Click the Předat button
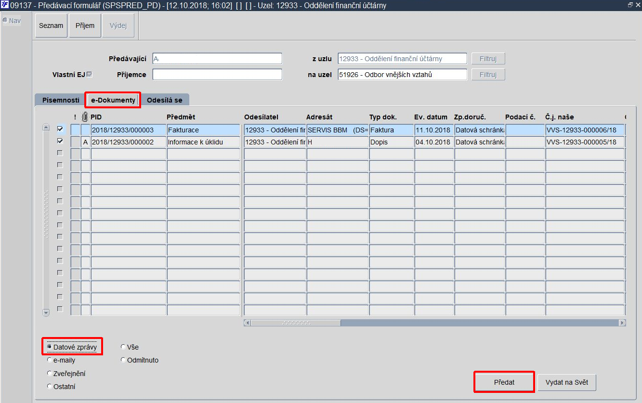Viewport: 642px width, 403px height. pyautogui.click(x=504, y=382)
